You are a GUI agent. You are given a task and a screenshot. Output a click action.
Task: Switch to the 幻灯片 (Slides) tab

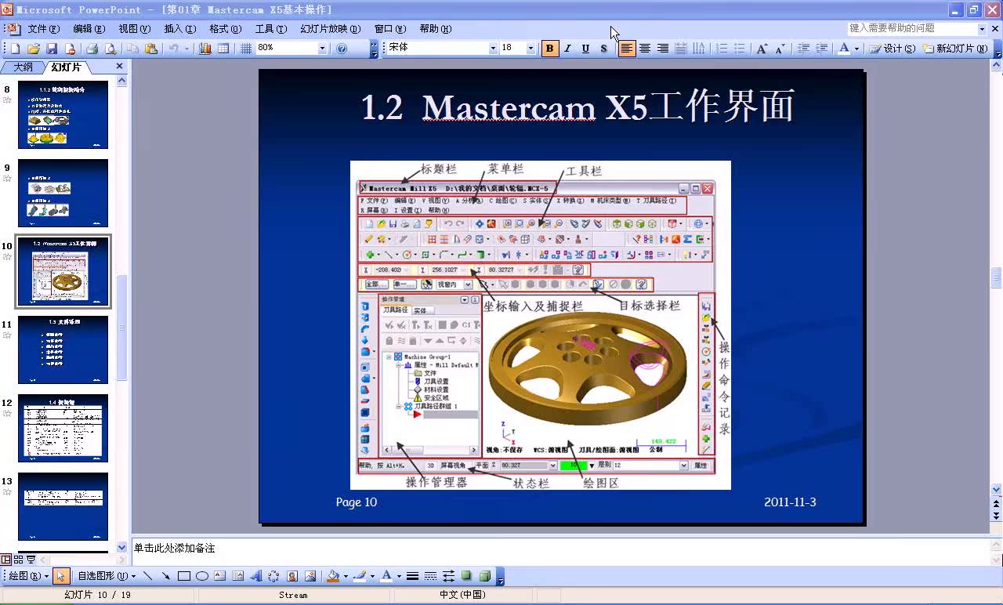coord(67,67)
